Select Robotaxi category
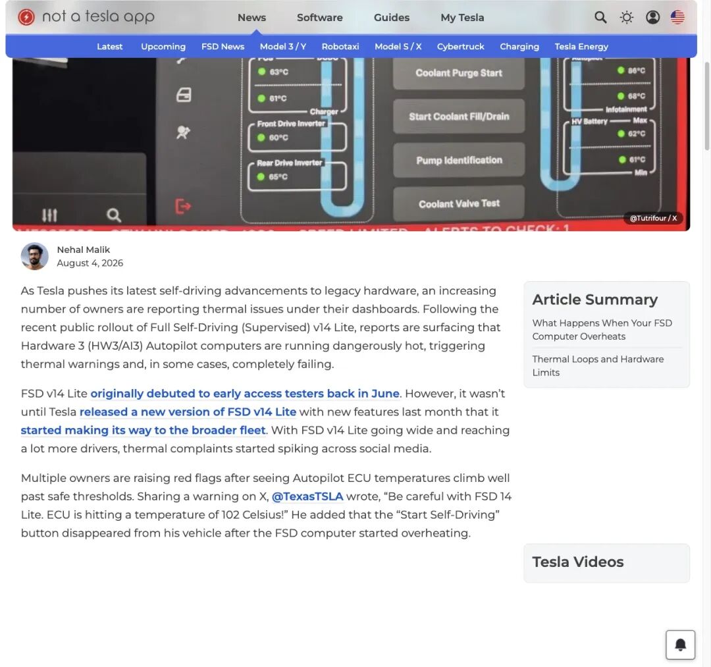The height and width of the screenshot is (667, 711). click(340, 46)
